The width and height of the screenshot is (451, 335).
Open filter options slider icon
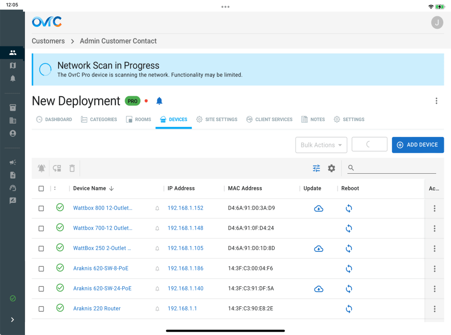coord(316,168)
